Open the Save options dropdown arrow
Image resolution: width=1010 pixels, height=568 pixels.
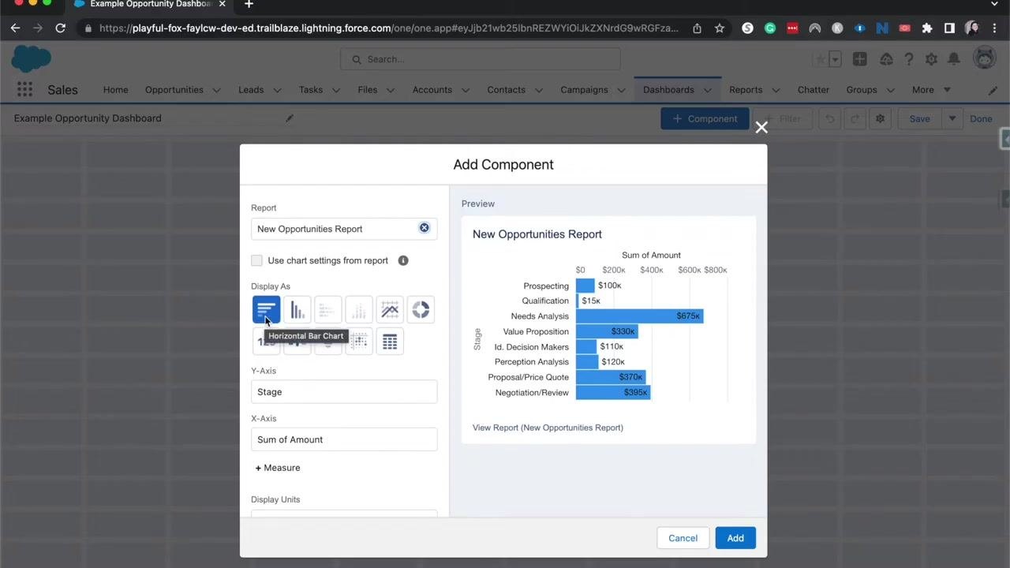click(952, 118)
